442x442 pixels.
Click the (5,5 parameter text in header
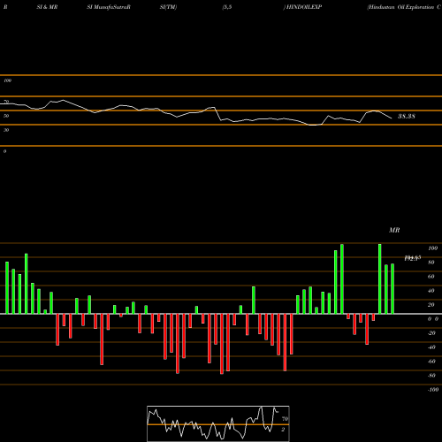click(x=227, y=7)
